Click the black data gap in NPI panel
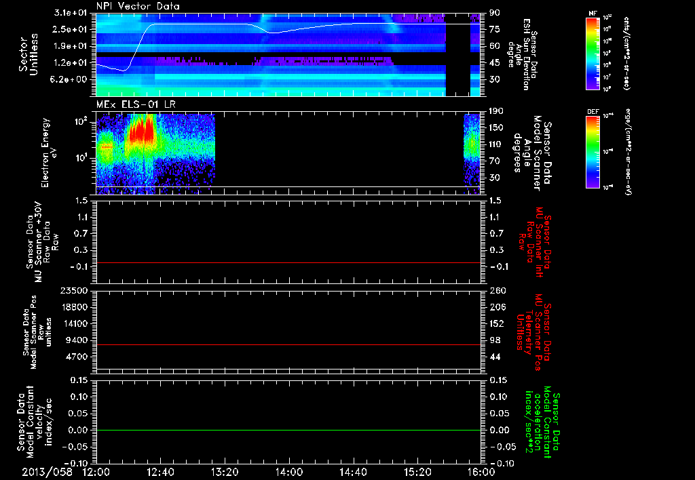The image size is (695, 480). click(x=457, y=55)
